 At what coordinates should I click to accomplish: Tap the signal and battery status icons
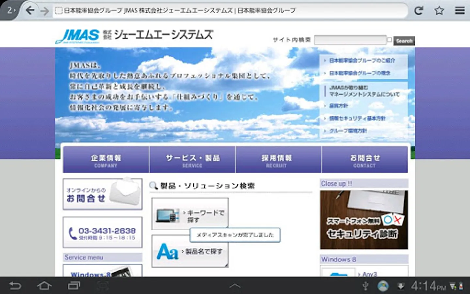click(x=457, y=286)
